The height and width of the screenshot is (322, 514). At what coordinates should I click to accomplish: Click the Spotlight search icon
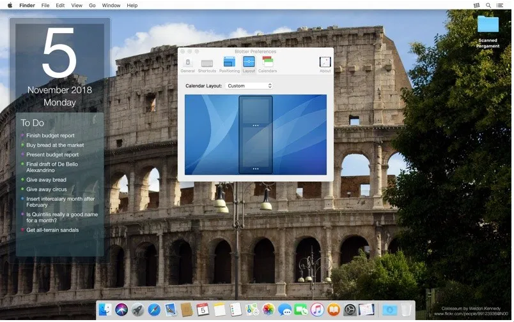coord(488,5)
